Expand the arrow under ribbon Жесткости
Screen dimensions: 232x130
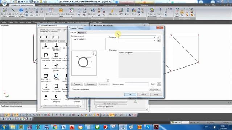coord(93,16)
